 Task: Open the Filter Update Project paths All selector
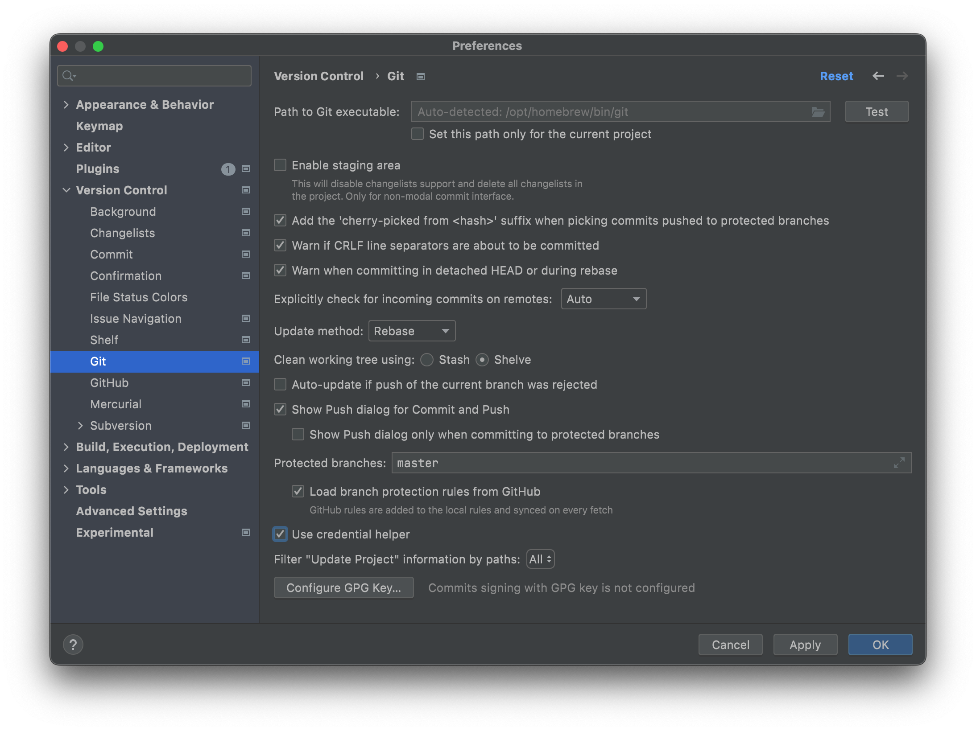[540, 559]
